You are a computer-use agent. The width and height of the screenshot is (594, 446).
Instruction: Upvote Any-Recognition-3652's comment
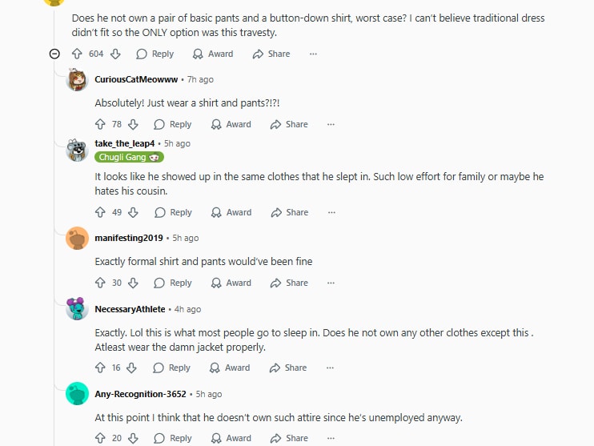coord(101,438)
